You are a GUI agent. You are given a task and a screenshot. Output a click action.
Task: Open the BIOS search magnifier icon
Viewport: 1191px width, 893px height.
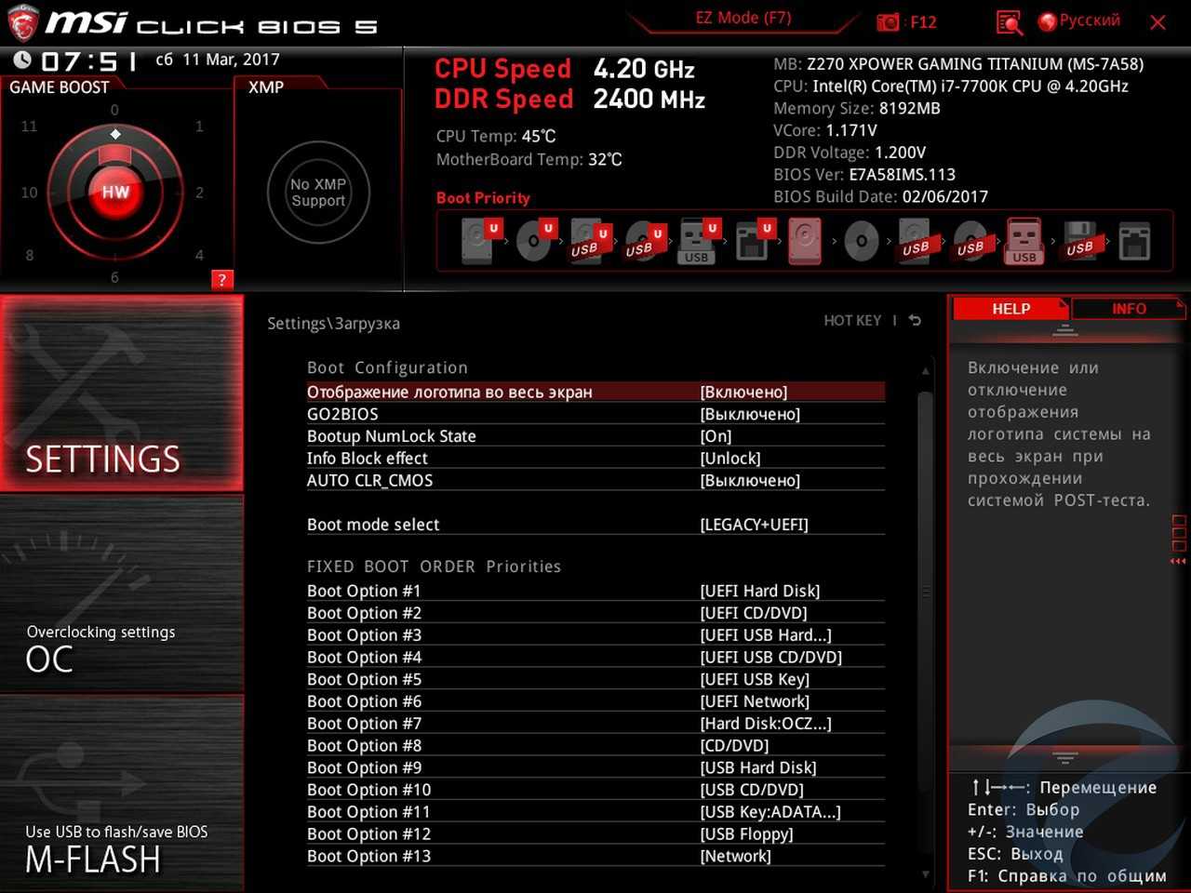pyautogui.click(x=1009, y=22)
